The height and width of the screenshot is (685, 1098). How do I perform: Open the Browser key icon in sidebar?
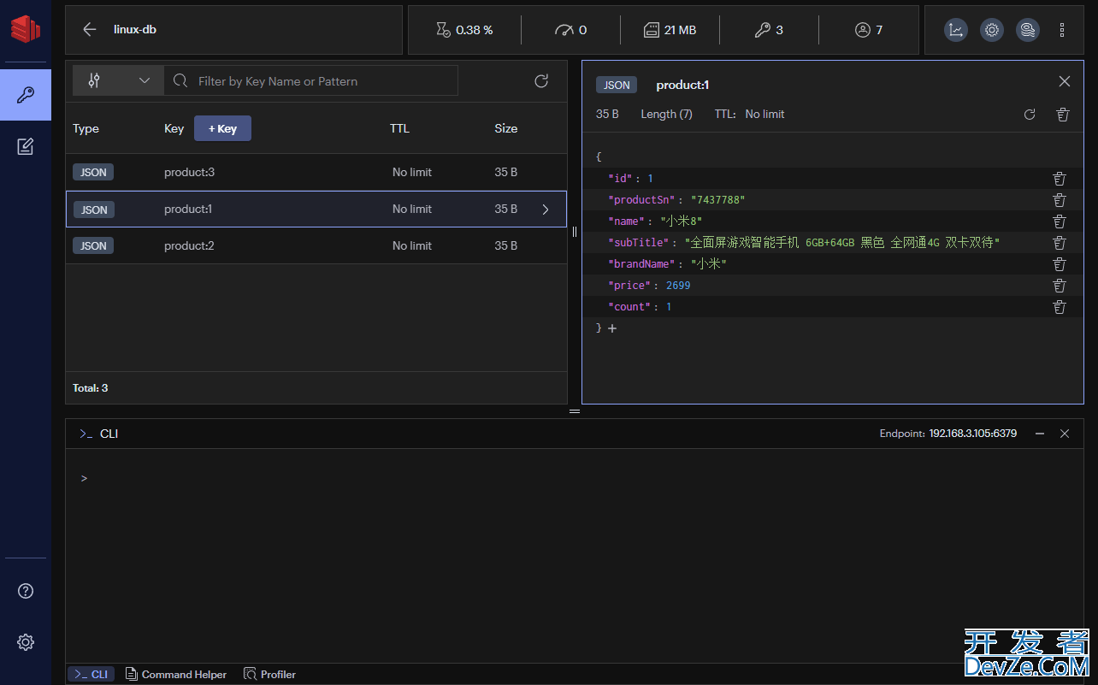point(26,95)
